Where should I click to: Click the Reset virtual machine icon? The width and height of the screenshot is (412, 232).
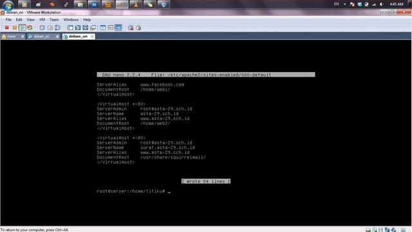pyautogui.click(x=30, y=28)
